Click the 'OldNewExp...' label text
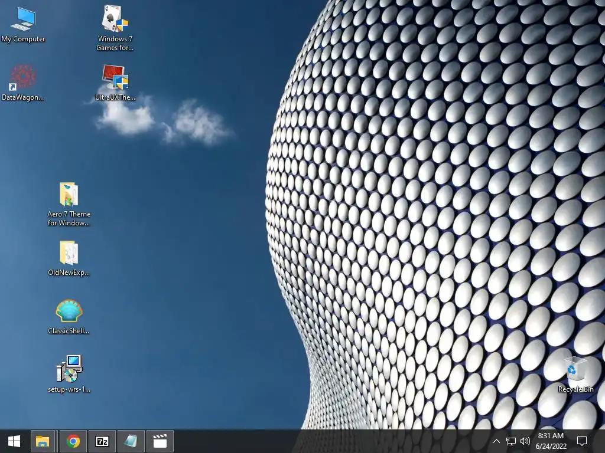 coord(69,273)
